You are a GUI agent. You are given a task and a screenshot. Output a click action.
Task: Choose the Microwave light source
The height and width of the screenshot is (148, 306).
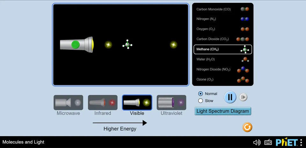coord(68,102)
